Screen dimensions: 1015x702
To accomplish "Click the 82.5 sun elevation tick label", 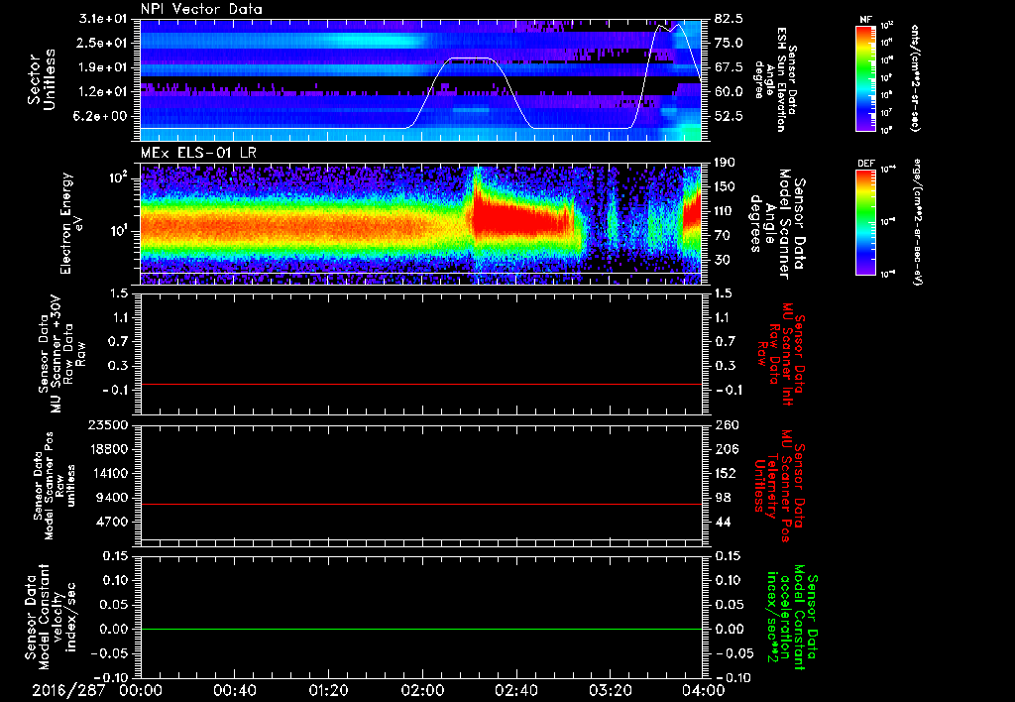I will (x=729, y=19).
